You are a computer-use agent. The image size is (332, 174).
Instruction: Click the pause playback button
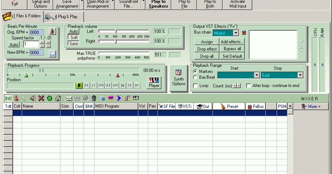(x=93, y=86)
